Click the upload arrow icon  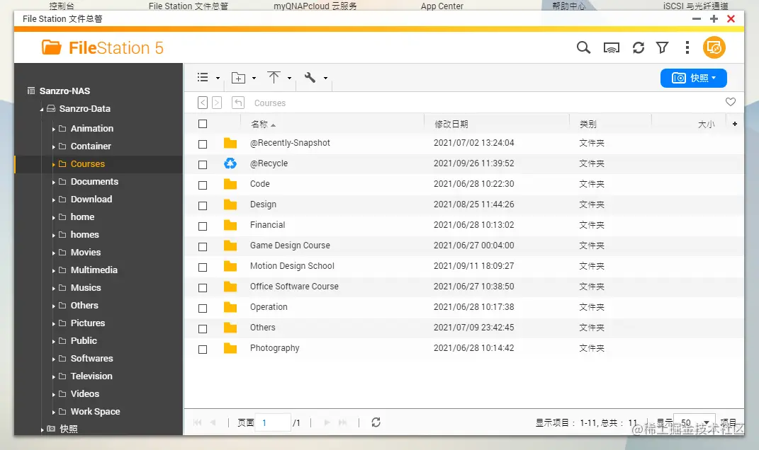274,77
